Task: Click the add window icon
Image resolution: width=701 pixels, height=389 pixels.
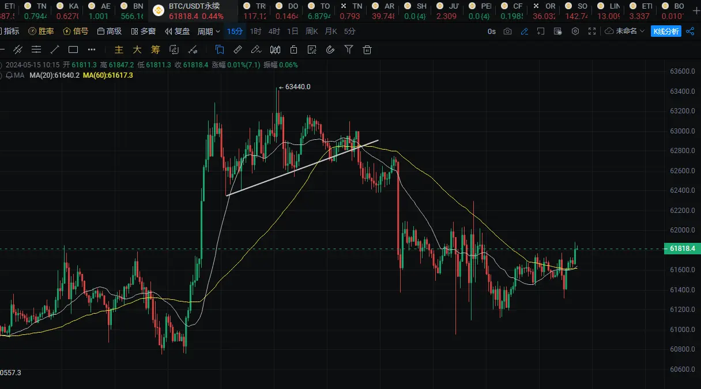Action: point(541,31)
